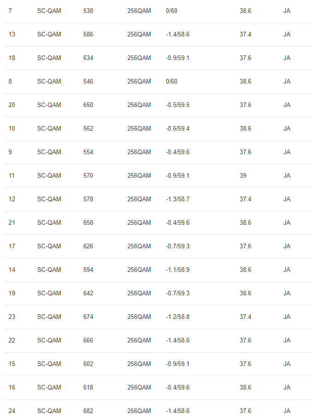Select the -1.1/58.9 power level cell
This screenshot has width=312, height=420.
tap(177, 270)
